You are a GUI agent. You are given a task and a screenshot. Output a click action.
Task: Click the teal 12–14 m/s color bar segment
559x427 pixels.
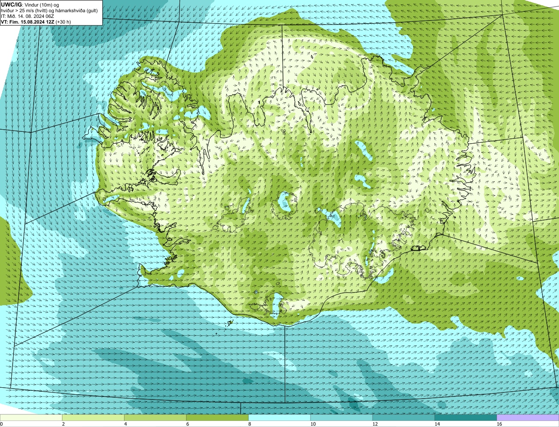(x=404, y=417)
